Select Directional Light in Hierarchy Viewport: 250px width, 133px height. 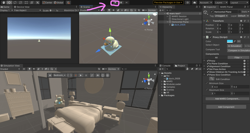(x=180, y=19)
